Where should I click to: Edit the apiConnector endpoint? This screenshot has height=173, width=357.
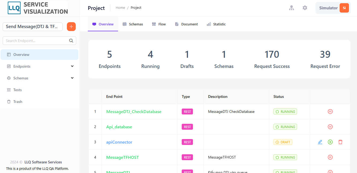320,142
